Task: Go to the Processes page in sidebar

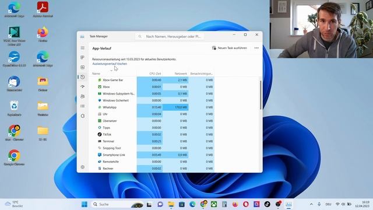Action: coord(83,57)
